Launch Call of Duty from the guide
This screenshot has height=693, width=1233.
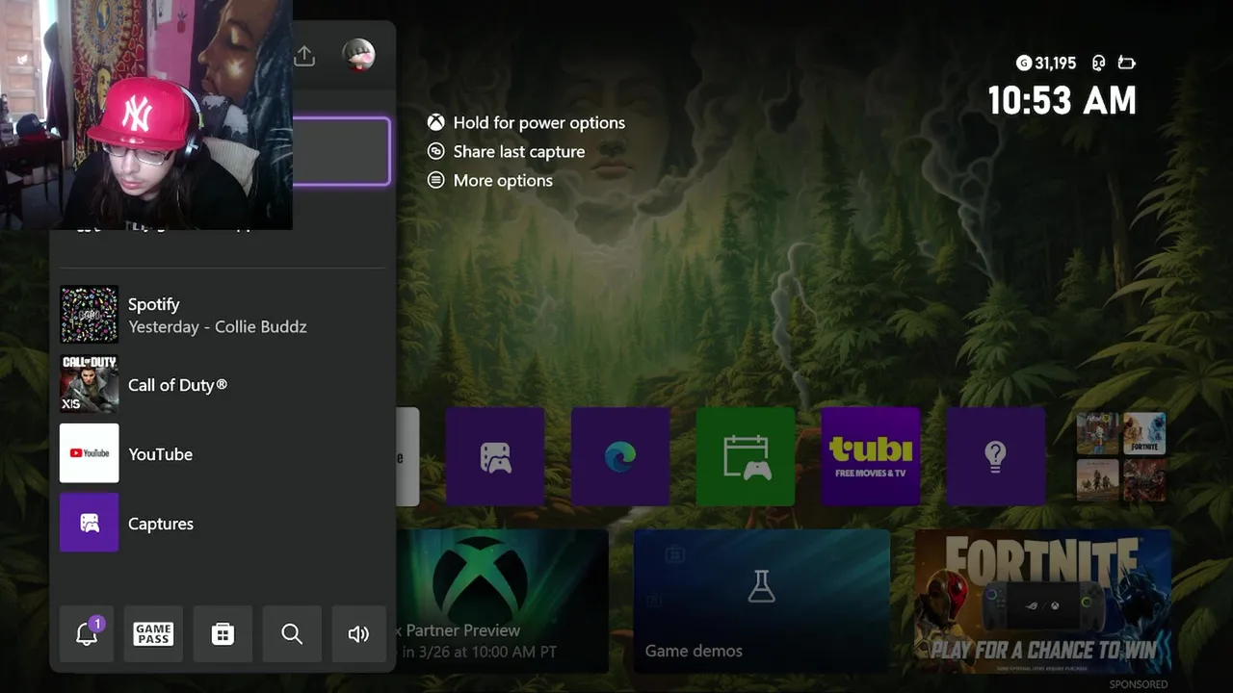(222, 384)
